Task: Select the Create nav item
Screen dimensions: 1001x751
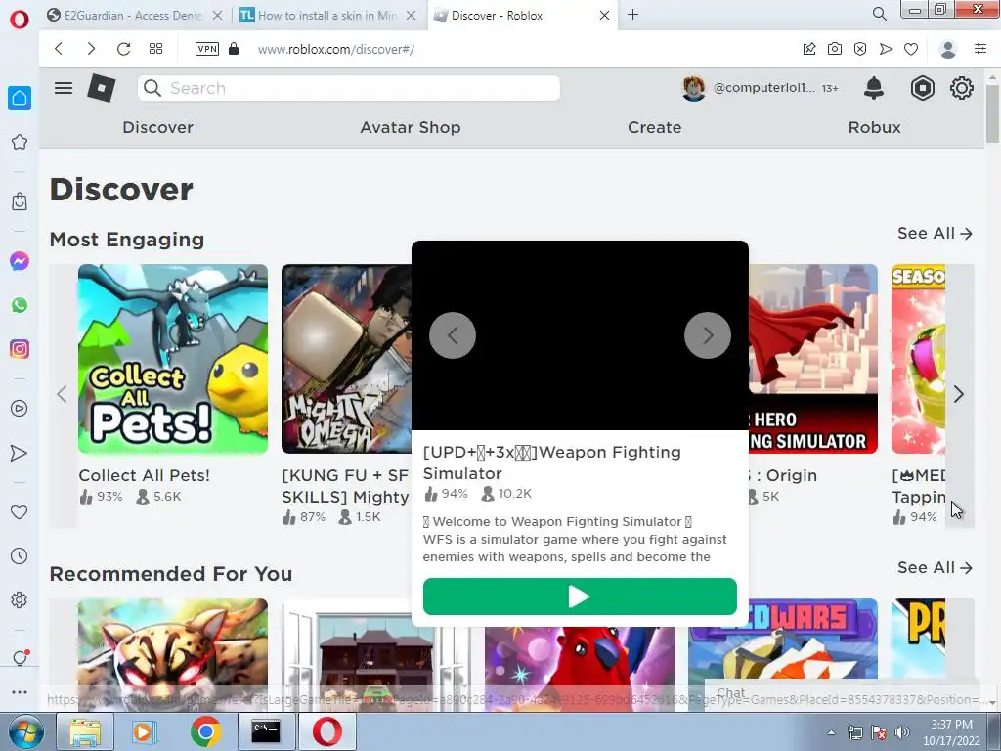Action: pyautogui.click(x=654, y=127)
